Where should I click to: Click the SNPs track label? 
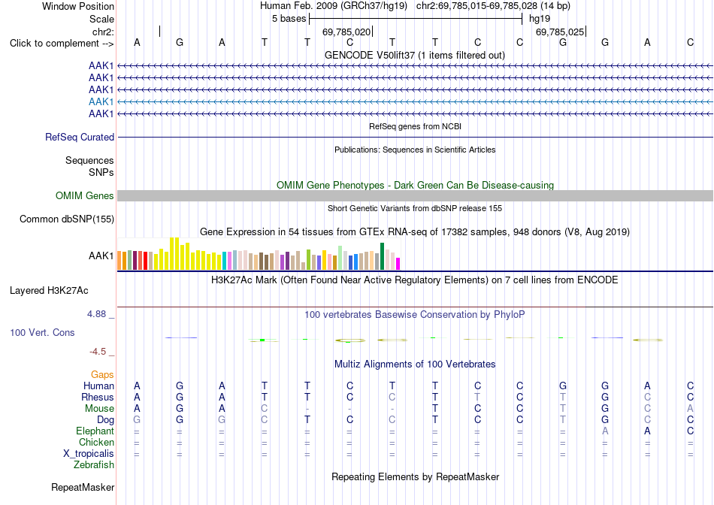(101, 173)
